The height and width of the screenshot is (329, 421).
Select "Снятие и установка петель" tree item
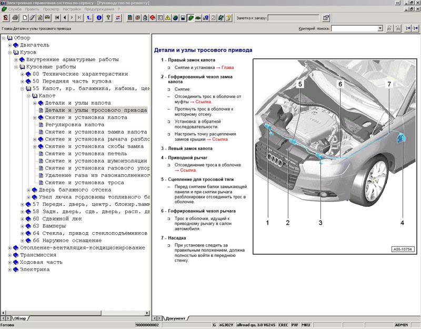click(x=86, y=154)
